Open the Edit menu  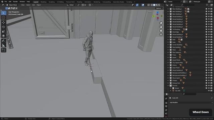pos(10,2)
